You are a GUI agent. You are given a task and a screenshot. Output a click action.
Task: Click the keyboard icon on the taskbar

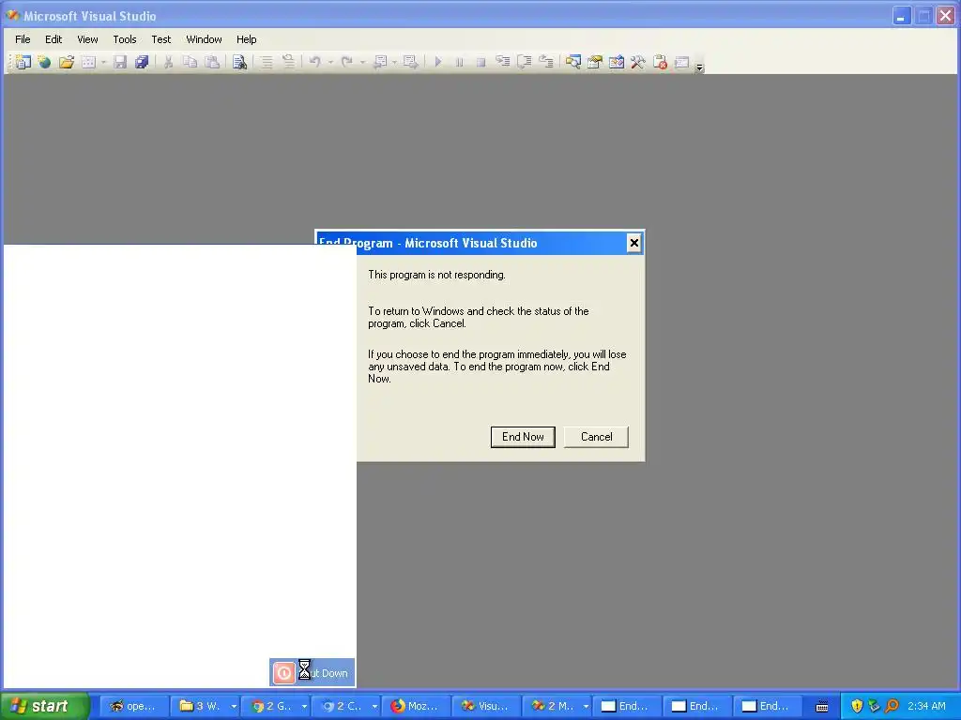[822, 707]
